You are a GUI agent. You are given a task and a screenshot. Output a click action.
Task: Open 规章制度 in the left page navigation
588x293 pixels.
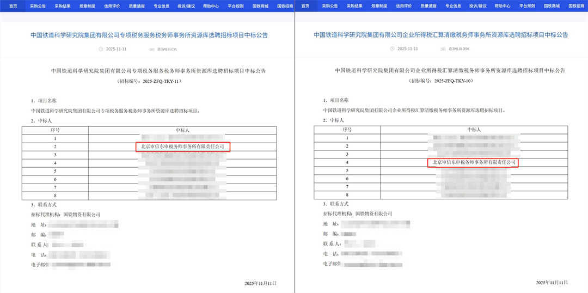(87, 5)
